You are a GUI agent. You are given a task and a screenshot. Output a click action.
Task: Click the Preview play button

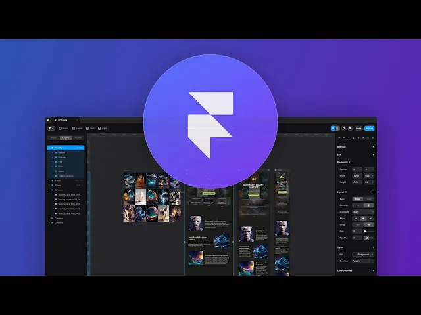pyautogui.click(x=350, y=129)
